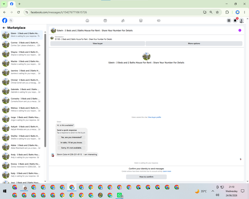Open Aaliyah conversation in Marketplace list
This screenshot has height=199, width=249.
click(x=22, y=128)
